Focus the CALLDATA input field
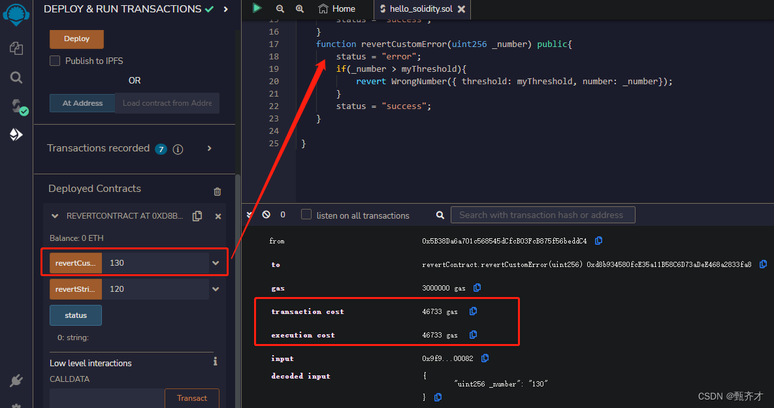This screenshot has width=774, height=408. [x=106, y=398]
